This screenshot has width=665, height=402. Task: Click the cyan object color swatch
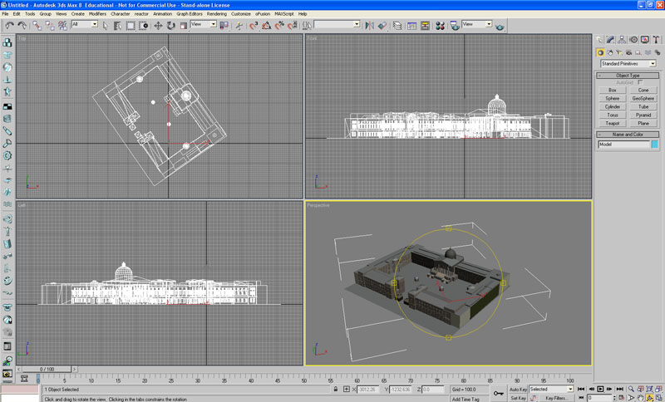click(653, 145)
